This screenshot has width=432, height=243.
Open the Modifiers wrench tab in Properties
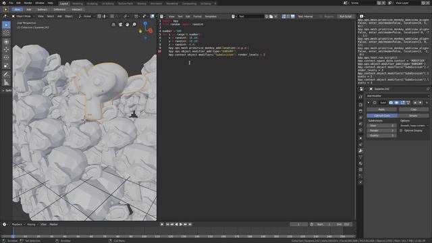coord(360,151)
